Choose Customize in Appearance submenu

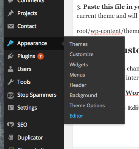point(82,55)
